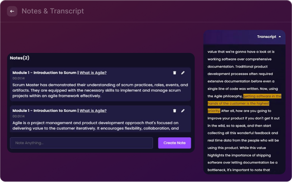The image size is (292, 182).
Task: Click the Notes(2) heading
Action: click(19, 58)
